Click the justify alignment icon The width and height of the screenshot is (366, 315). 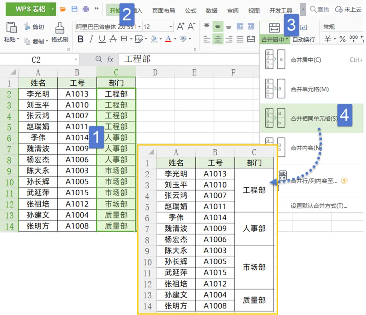coord(240,39)
